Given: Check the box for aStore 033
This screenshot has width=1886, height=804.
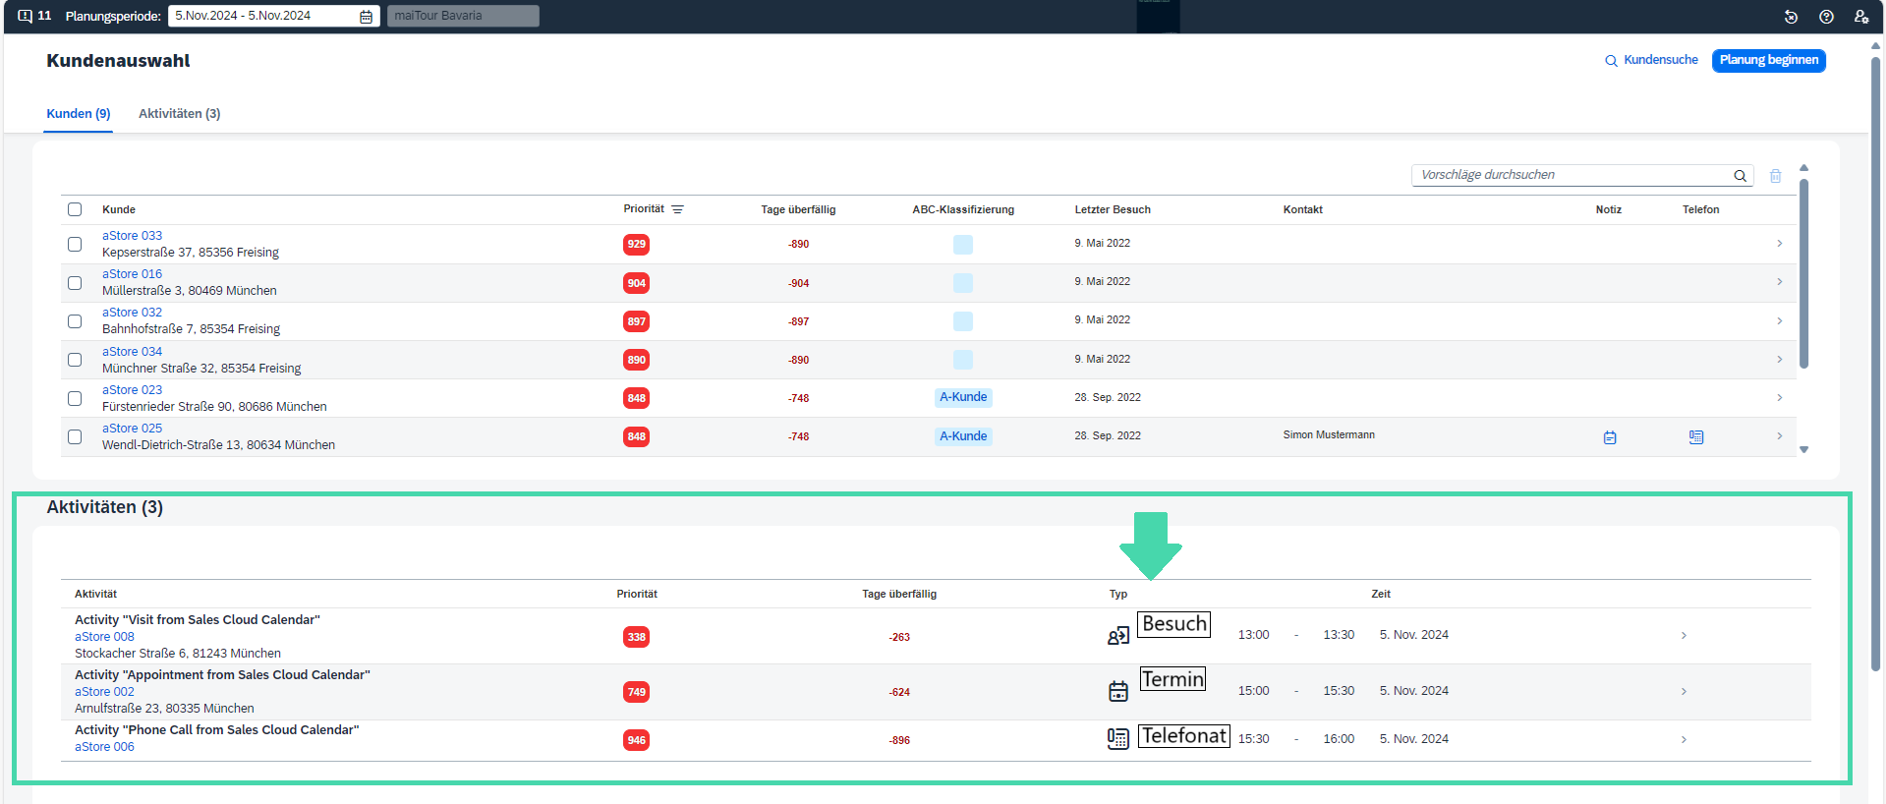Looking at the screenshot, I should [75, 244].
